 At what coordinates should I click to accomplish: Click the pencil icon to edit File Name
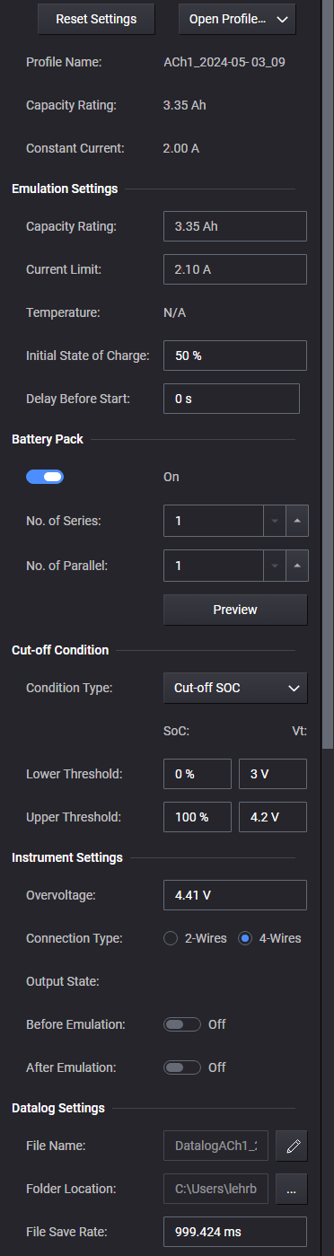(291, 1145)
